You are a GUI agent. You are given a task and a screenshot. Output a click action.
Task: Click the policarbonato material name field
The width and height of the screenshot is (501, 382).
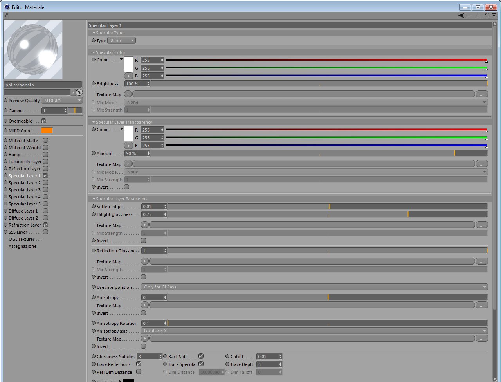point(43,85)
